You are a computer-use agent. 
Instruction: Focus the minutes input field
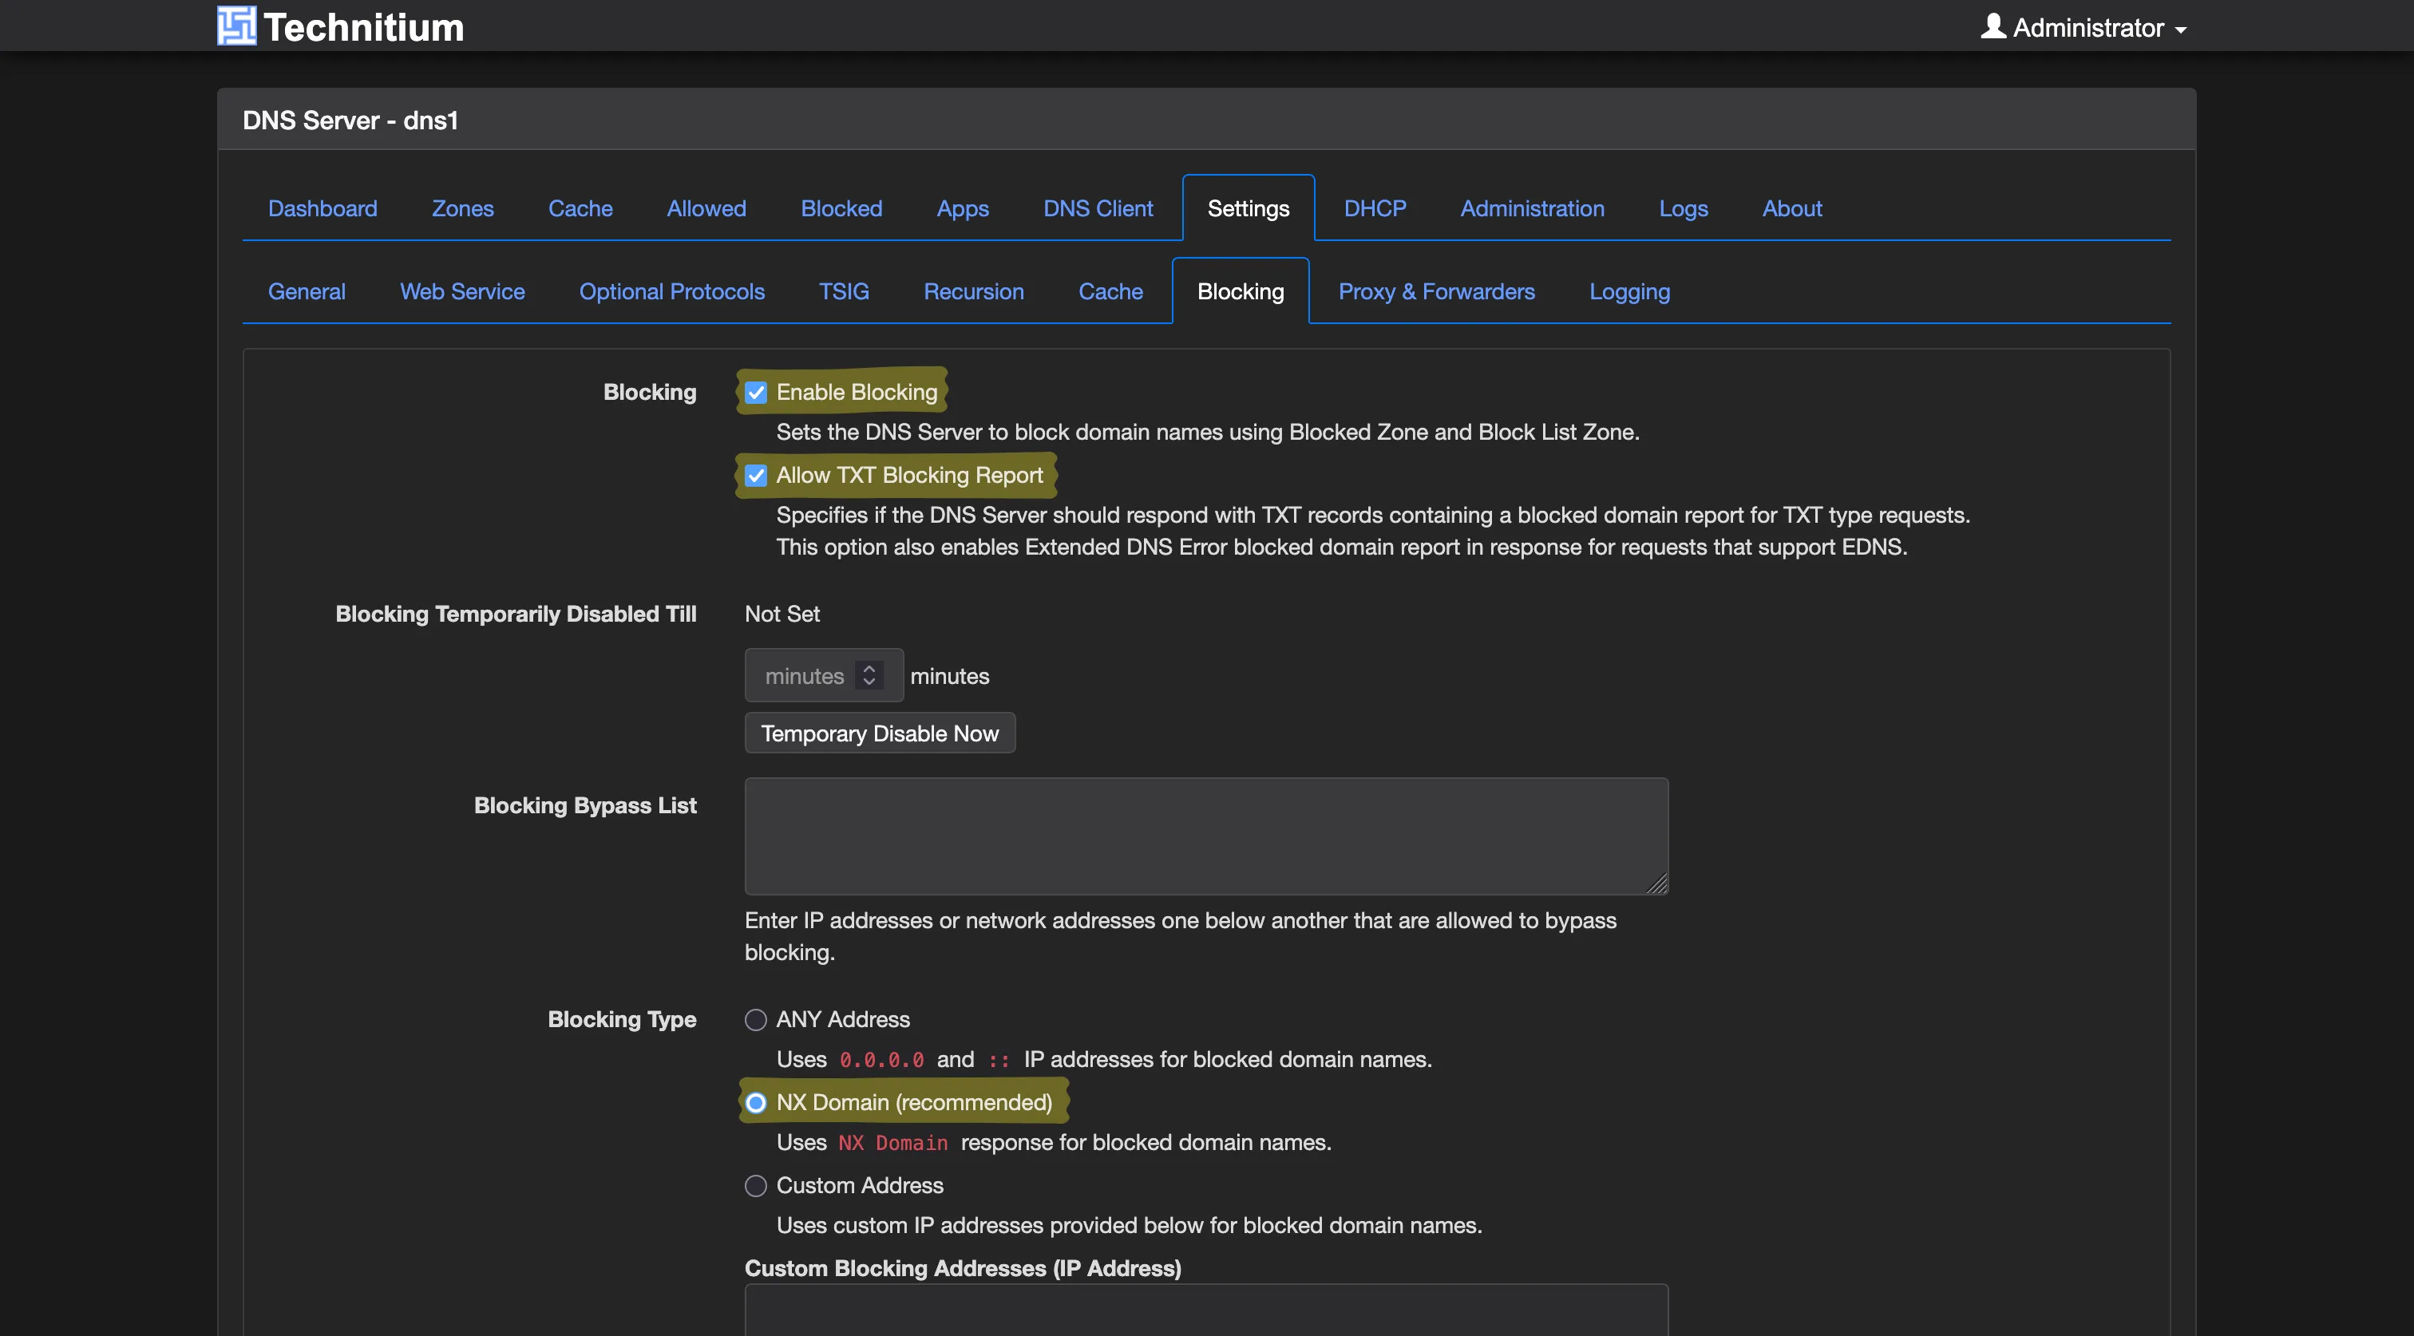pos(824,675)
